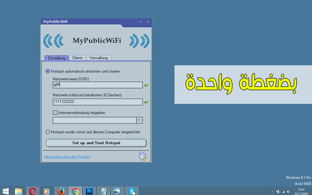Launch Firefox from the taskbar
Image resolution: width=312 pixels, height=195 pixels.
[x=61, y=192]
